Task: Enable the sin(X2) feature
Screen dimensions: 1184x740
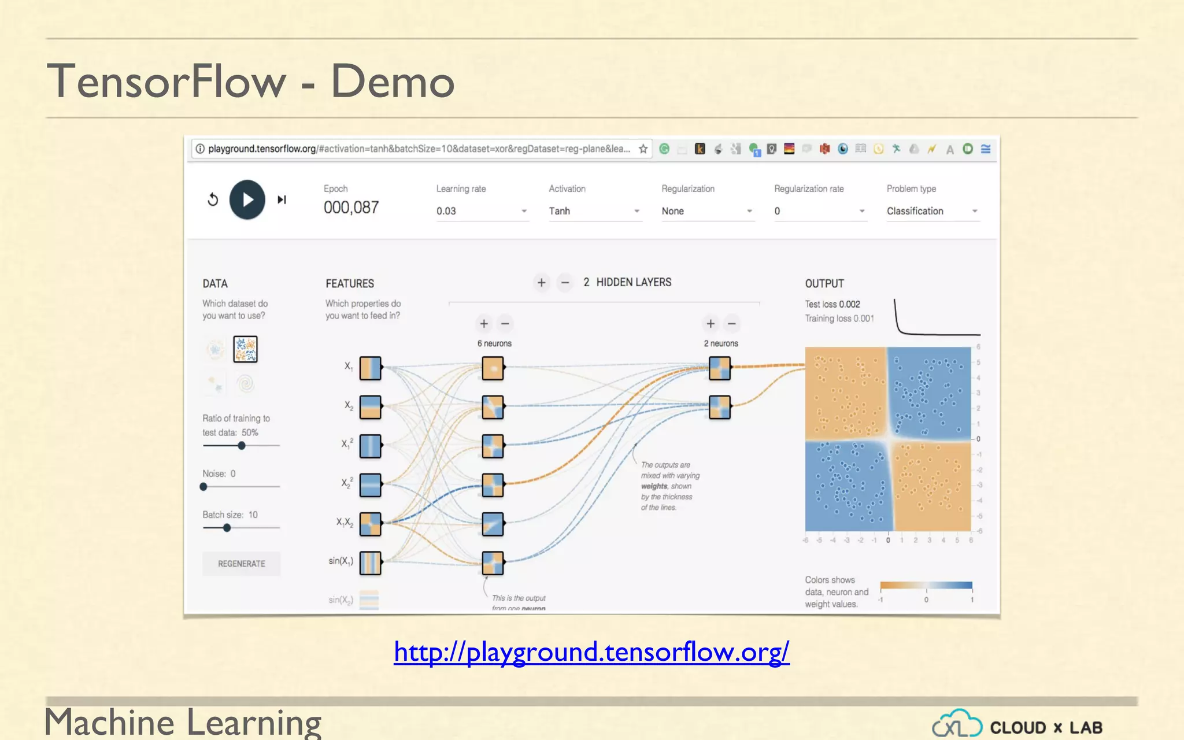Action: tap(369, 600)
